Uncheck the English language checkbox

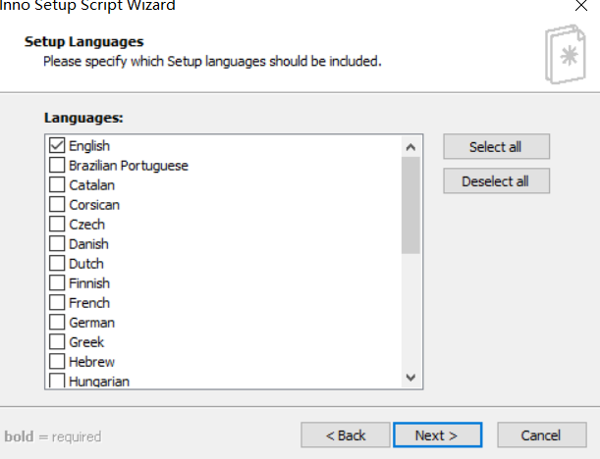pos(57,145)
